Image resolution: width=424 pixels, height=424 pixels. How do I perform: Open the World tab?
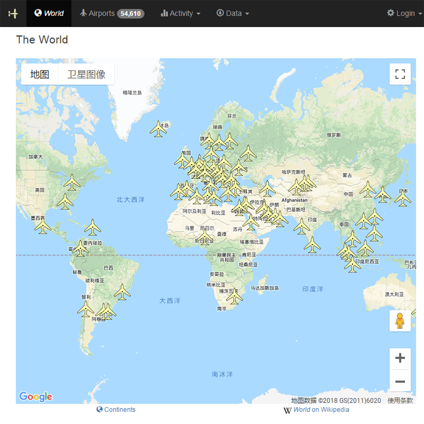(49, 13)
